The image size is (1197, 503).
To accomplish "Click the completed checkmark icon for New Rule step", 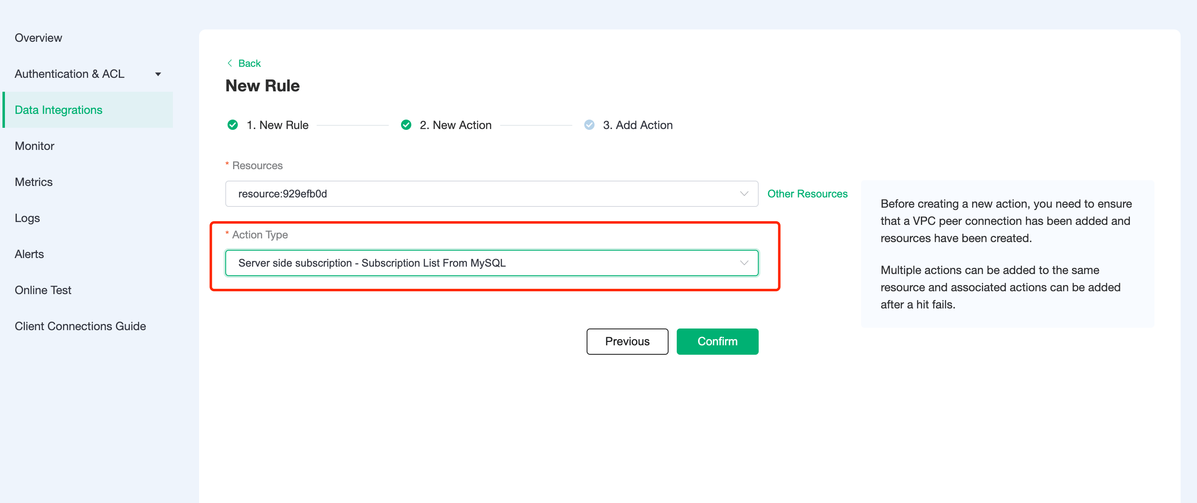I will click(x=232, y=125).
